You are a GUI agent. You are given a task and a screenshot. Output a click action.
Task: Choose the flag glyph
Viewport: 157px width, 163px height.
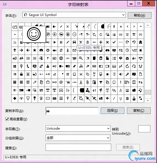(48, 58)
